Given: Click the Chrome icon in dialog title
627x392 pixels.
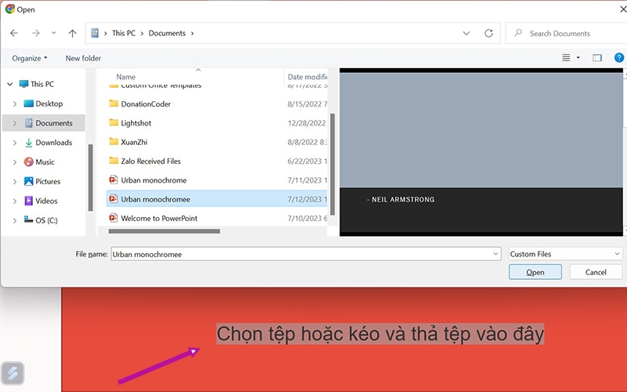Looking at the screenshot, I should [10, 9].
